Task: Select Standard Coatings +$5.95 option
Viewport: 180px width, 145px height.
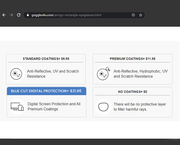Action: point(46,59)
